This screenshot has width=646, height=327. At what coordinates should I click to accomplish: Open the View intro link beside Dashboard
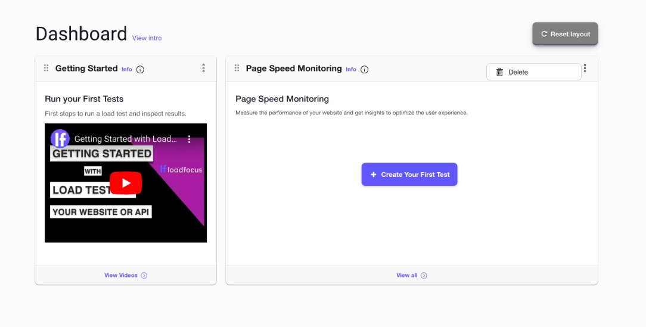click(147, 38)
